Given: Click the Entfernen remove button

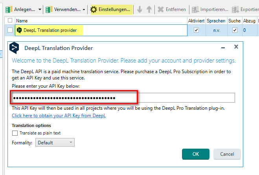Looking at the screenshot, I should click(x=172, y=9).
